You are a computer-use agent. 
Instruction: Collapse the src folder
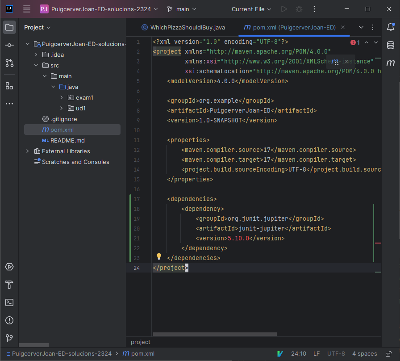(x=36, y=65)
